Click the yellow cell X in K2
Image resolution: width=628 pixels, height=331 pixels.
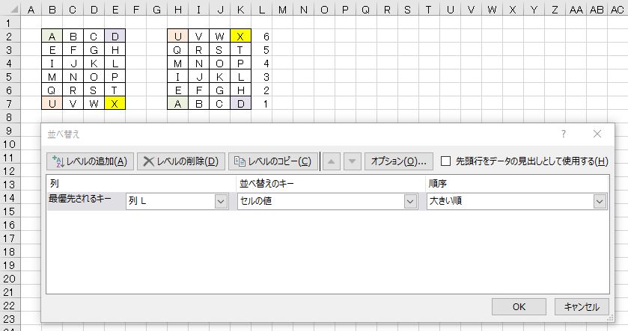click(241, 36)
